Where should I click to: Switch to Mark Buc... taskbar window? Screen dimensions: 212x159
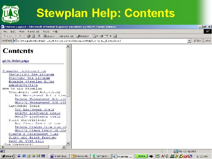[x=59, y=156]
